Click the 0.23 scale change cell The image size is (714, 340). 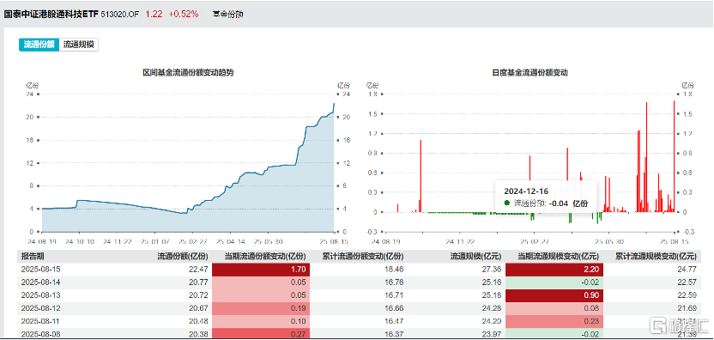pos(554,321)
